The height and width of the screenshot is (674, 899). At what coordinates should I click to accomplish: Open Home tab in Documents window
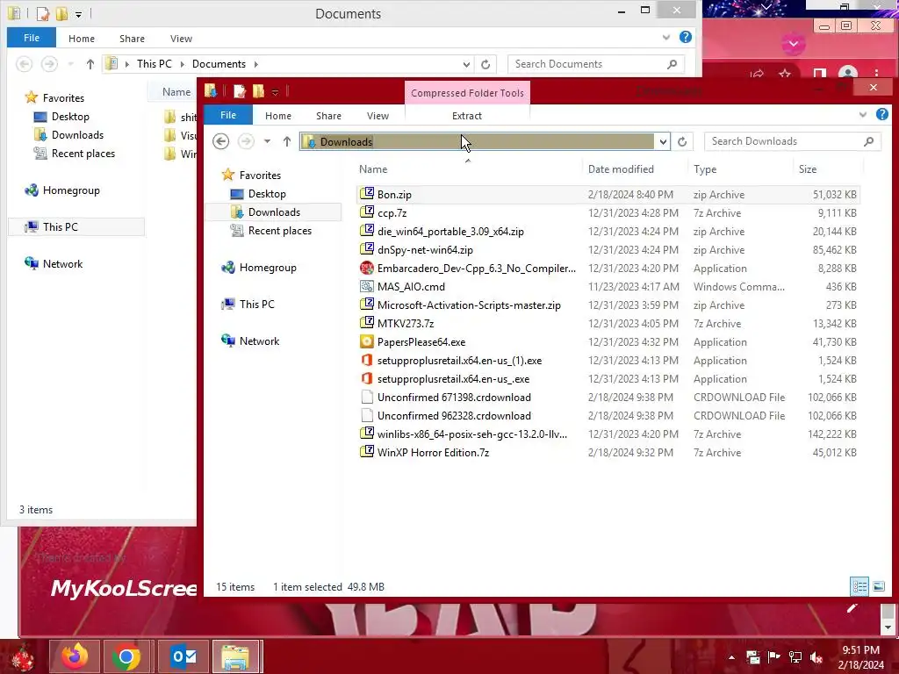pyautogui.click(x=82, y=39)
